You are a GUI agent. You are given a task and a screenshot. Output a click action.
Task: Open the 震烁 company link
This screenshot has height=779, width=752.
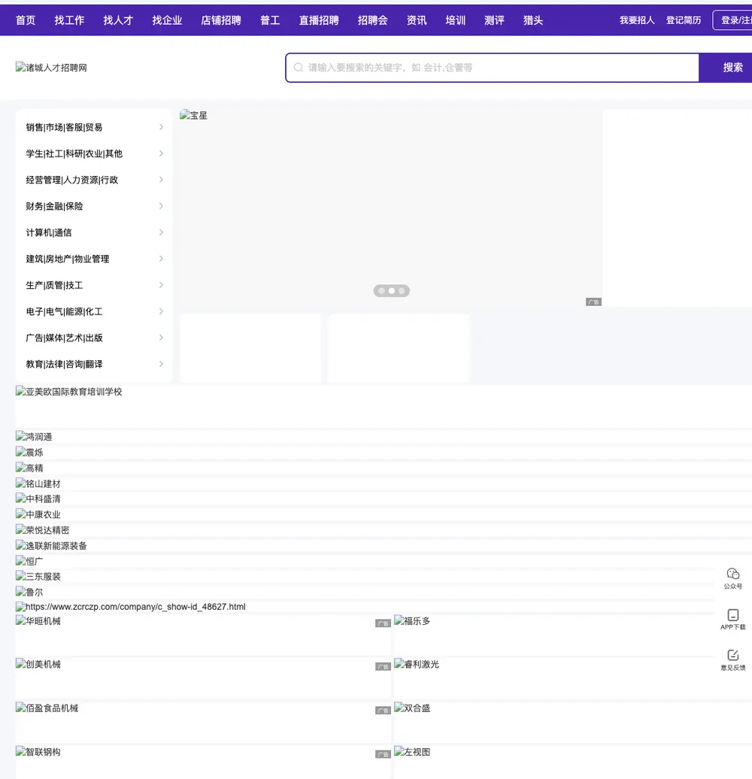coord(384,452)
